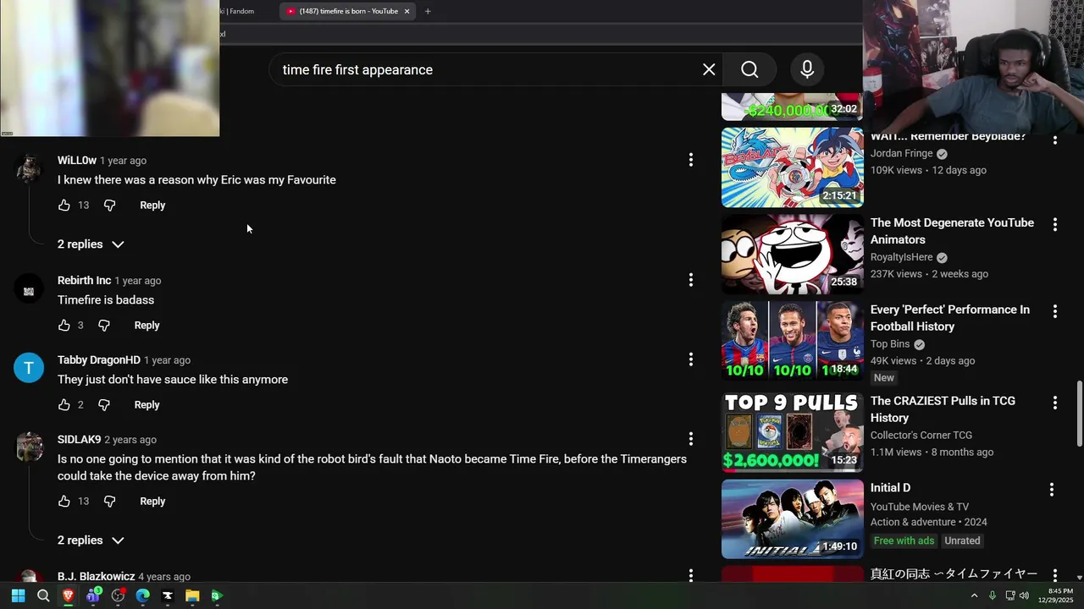Run the search with the magnifier button
The height and width of the screenshot is (609, 1084).
pos(749,69)
